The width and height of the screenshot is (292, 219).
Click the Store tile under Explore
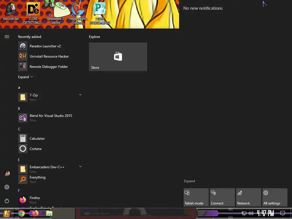[x=118, y=57]
